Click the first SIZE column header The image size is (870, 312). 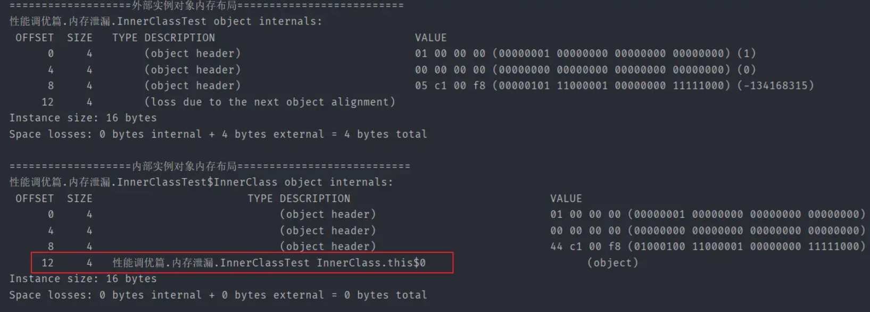(80, 38)
